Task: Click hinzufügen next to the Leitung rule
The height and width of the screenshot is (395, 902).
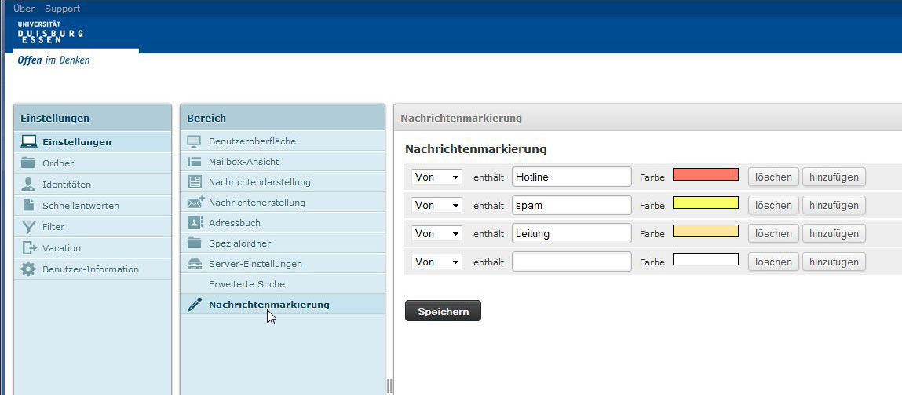Action: click(833, 233)
